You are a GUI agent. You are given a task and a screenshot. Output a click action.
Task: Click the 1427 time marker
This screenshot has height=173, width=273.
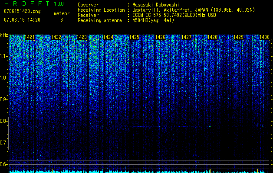click(186, 37)
